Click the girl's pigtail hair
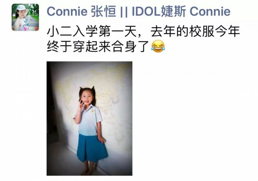This screenshot has width=258, height=181. tap(93, 96)
